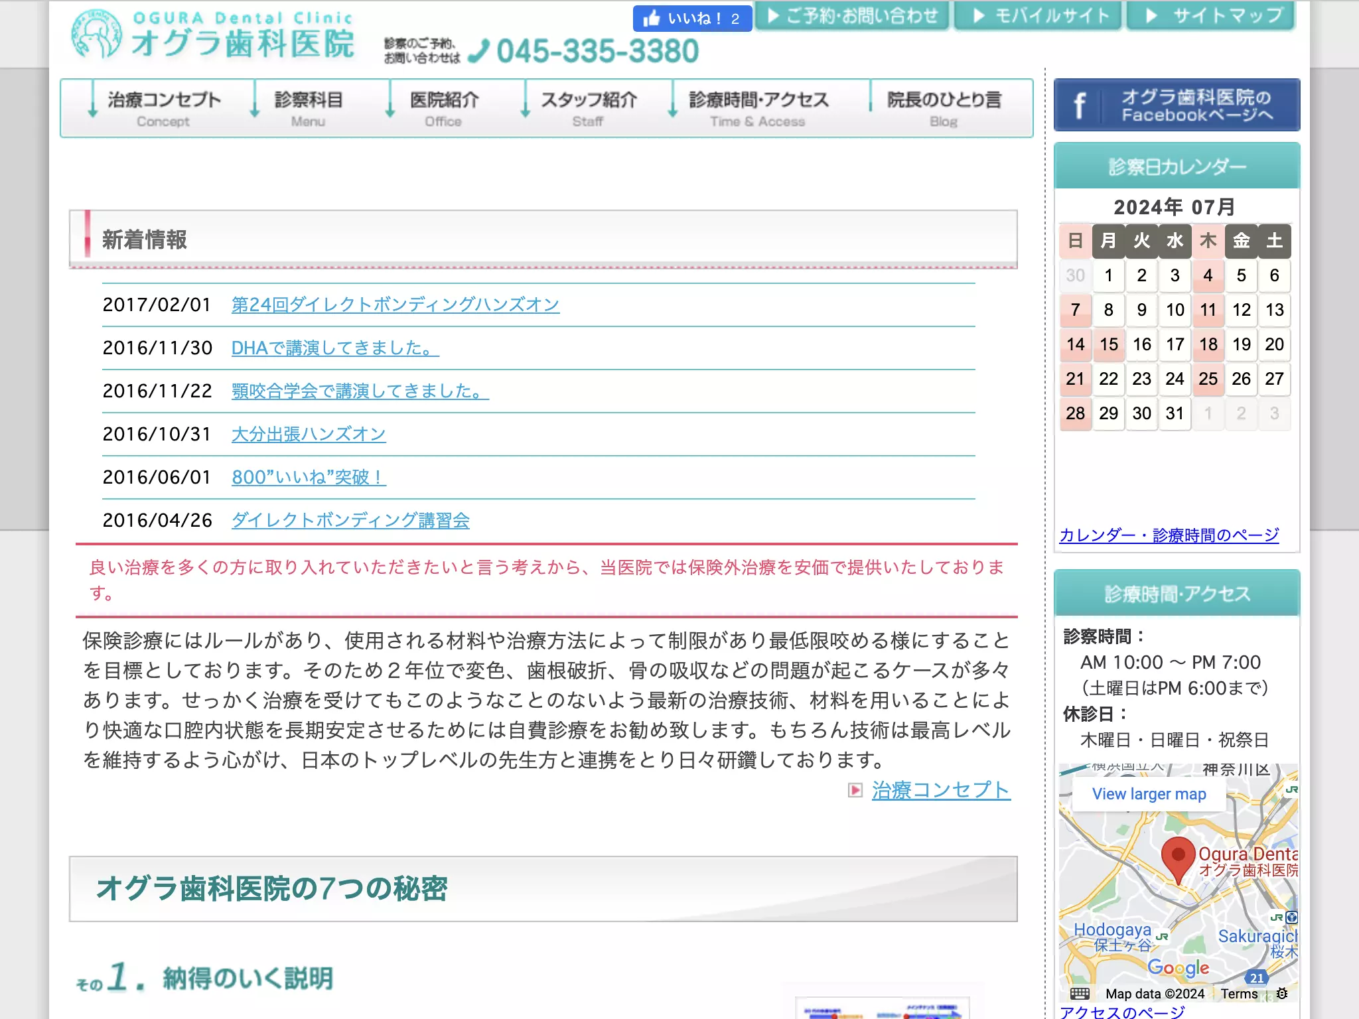This screenshot has height=1019, width=1359.
Task: Open the モバイルサイト button
Action: (1038, 16)
